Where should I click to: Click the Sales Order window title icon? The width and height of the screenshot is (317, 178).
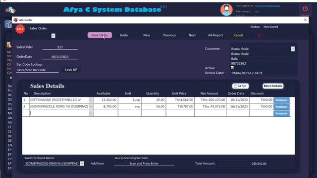coord(15,20)
